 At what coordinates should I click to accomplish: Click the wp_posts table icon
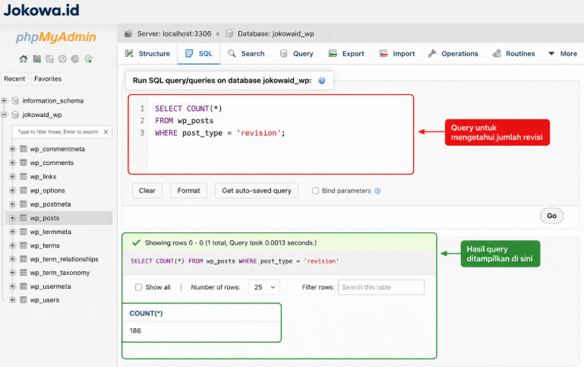point(23,218)
